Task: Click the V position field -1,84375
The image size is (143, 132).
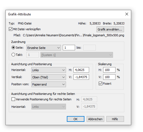Action: (x=81, y=77)
